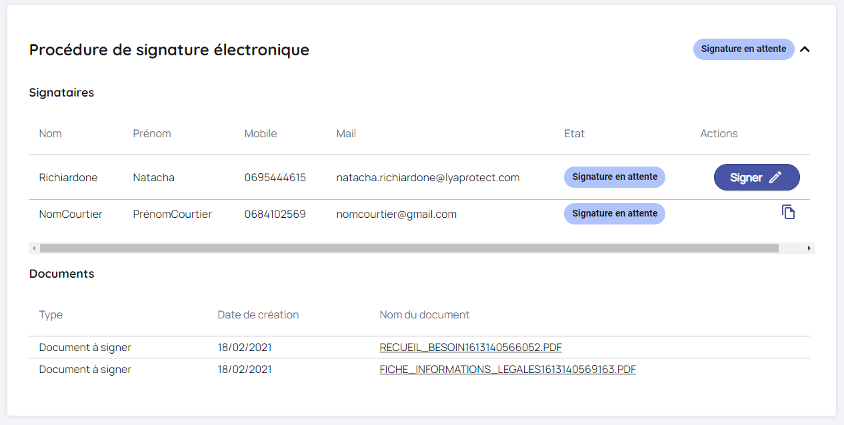Click the horizontal scrollbar's left arrow

coord(33,248)
